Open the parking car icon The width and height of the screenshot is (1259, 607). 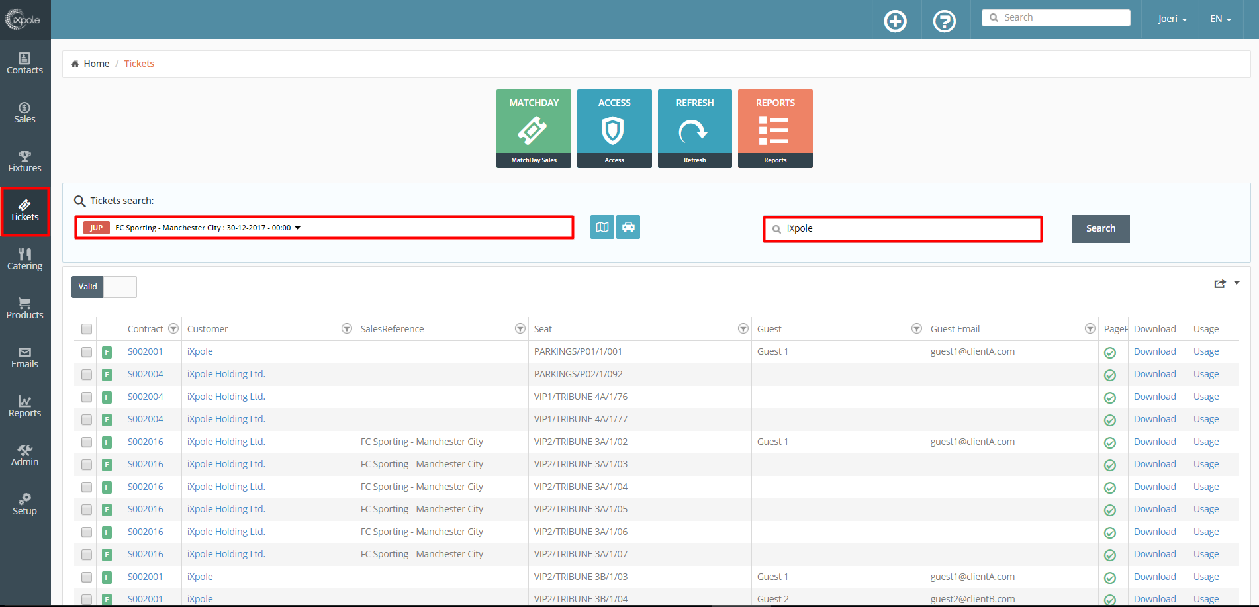tap(628, 227)
